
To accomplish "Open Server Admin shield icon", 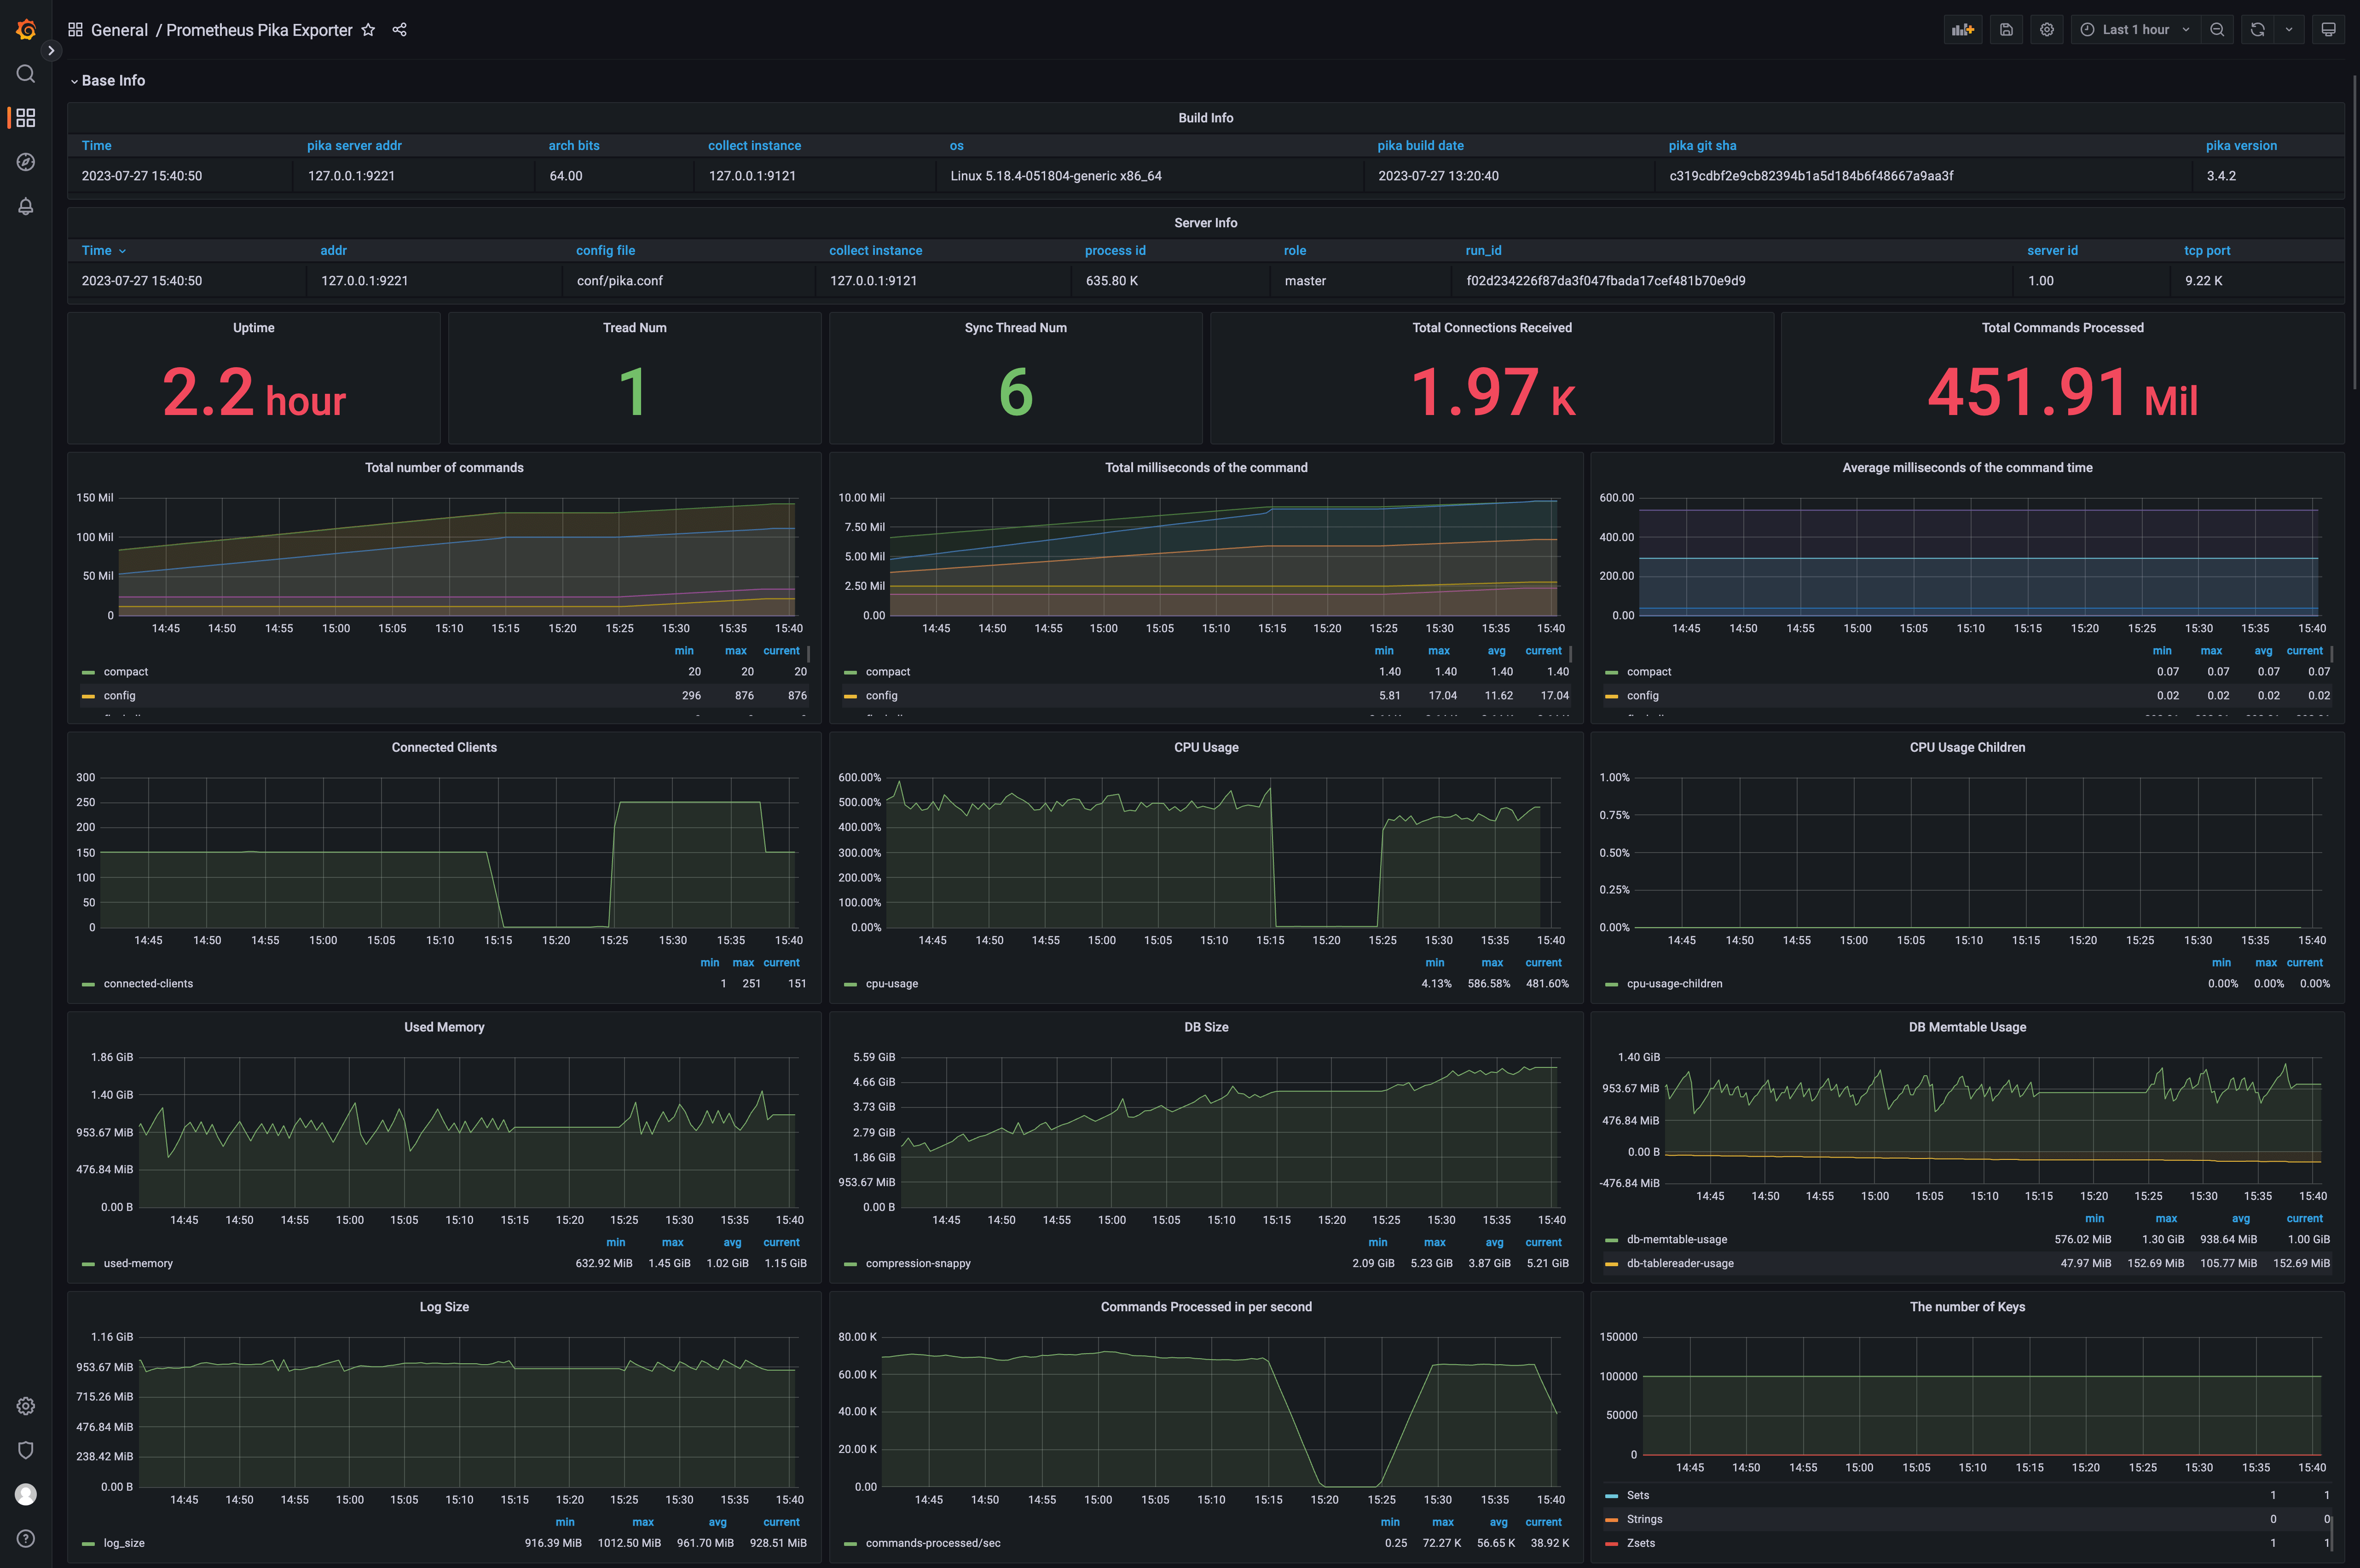I will [26, 1450].
